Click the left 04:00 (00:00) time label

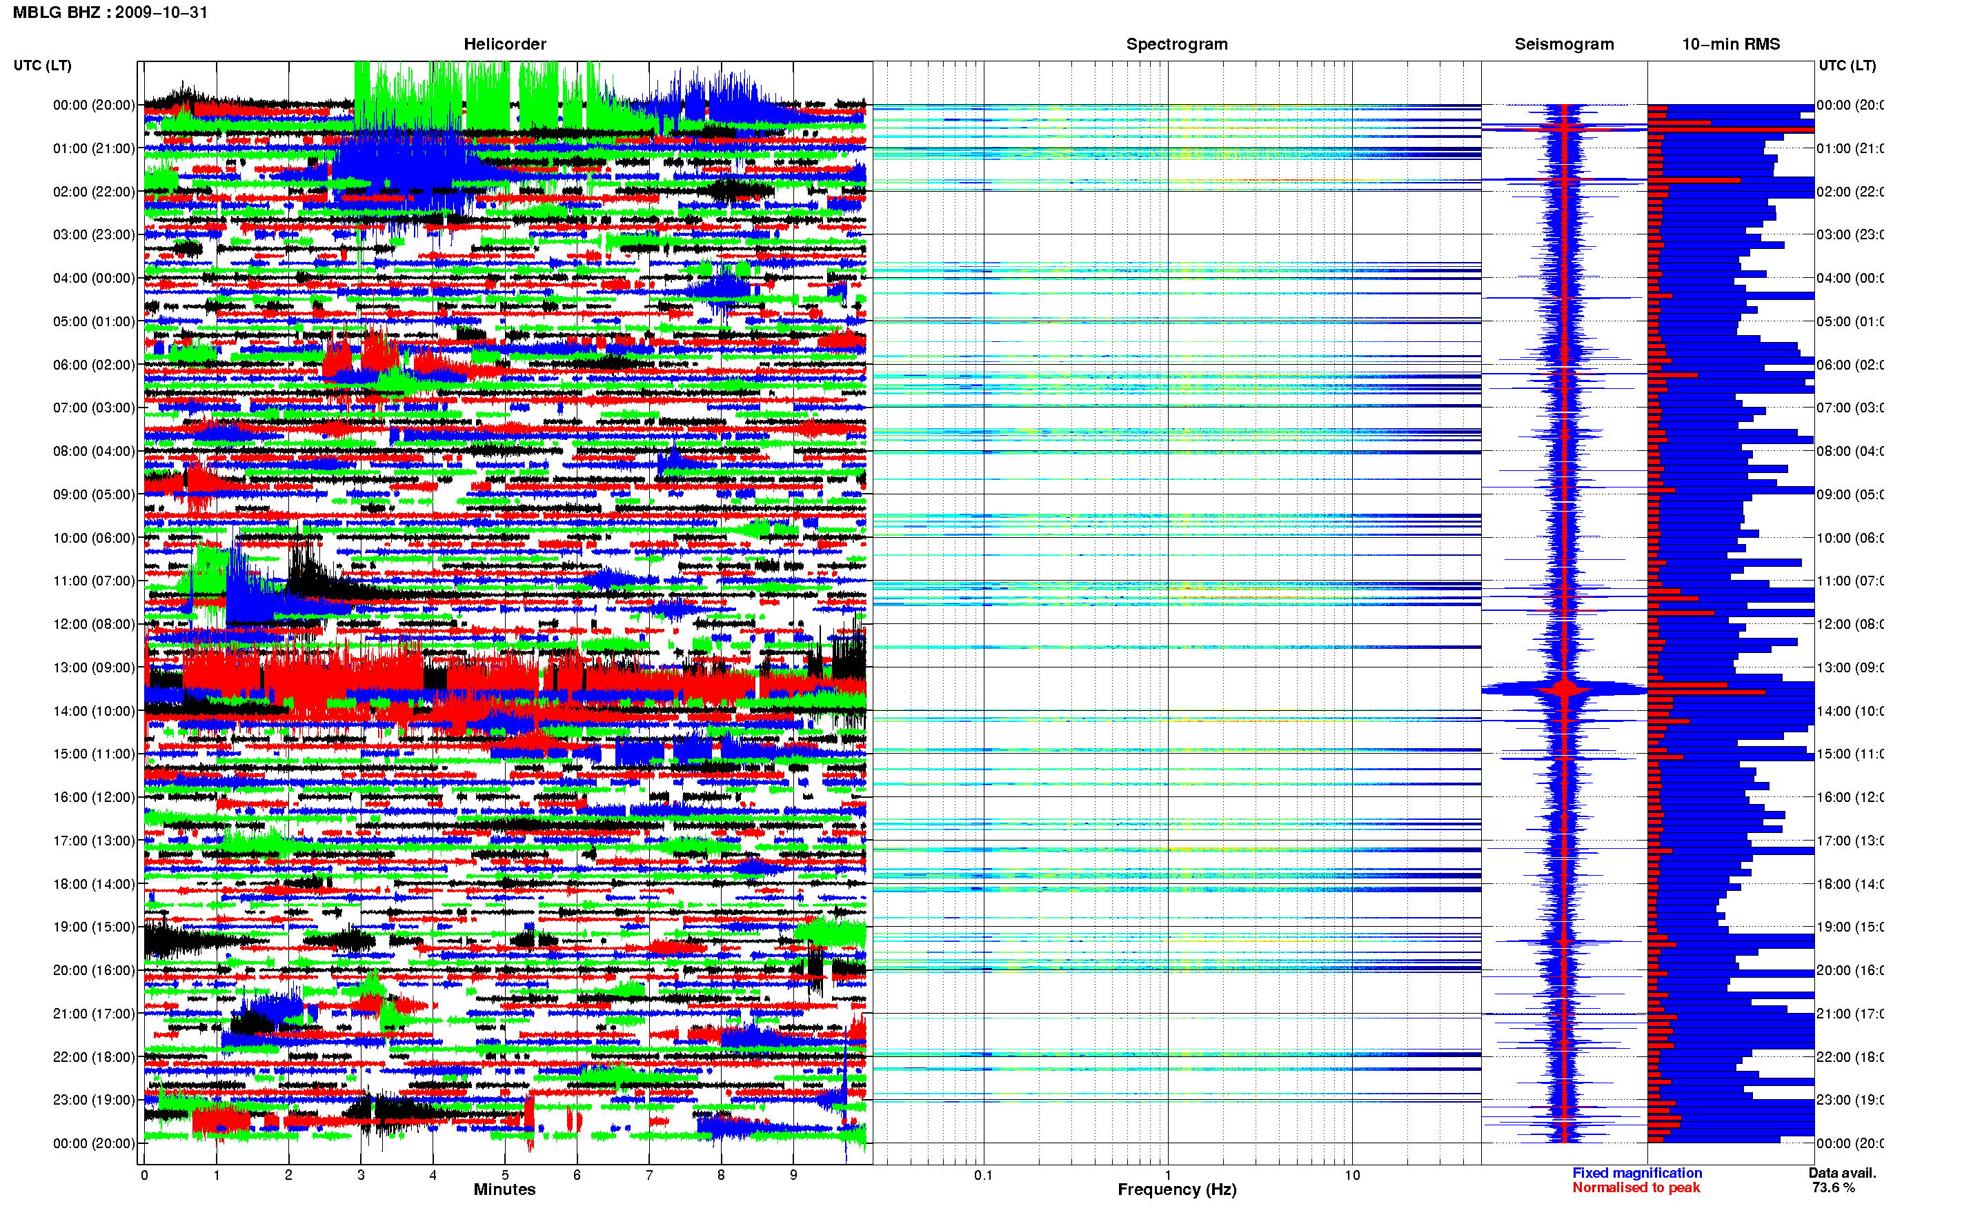click(94, 278)
